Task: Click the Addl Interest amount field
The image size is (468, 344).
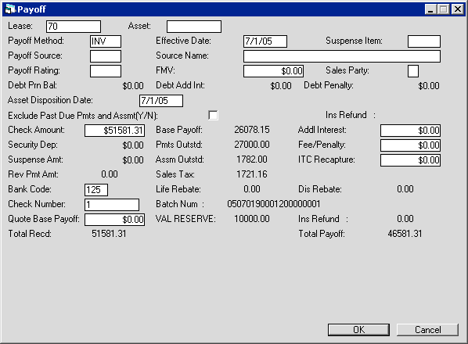Action: point(410,131)
